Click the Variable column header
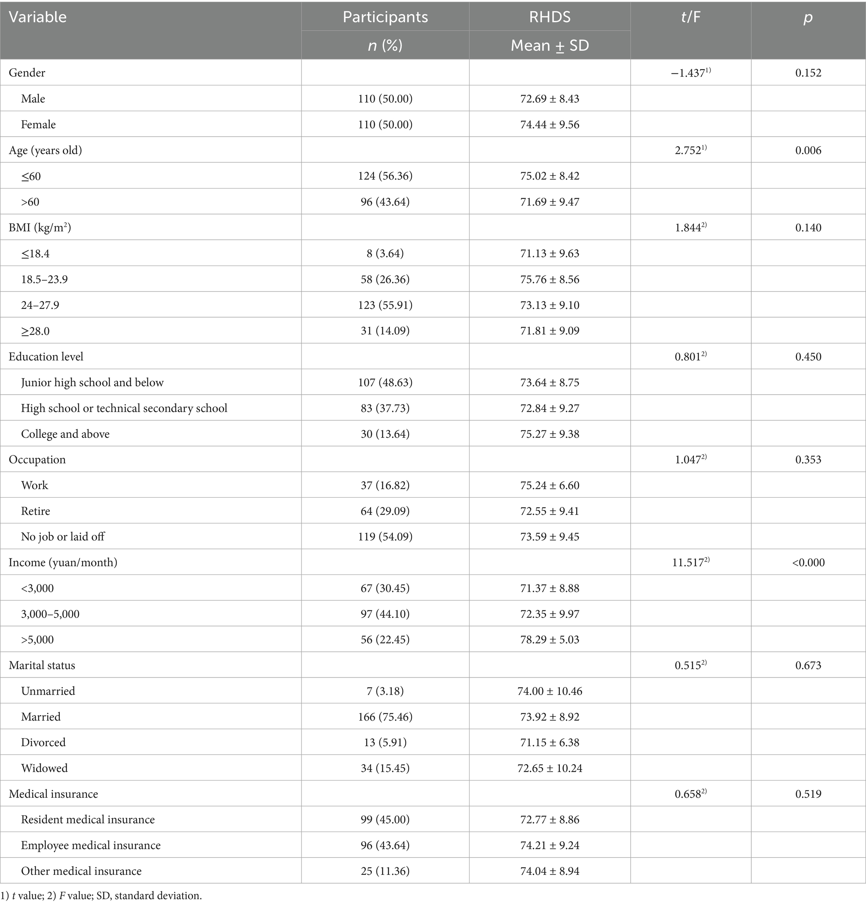This screenshot has width=866, height=905. (38, 18)
